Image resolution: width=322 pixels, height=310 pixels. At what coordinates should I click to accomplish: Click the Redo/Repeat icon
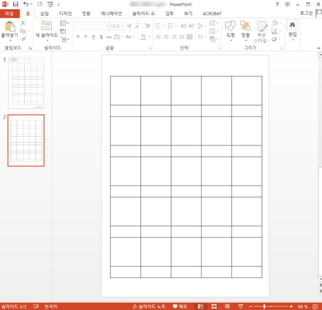(x=40, y=4)
